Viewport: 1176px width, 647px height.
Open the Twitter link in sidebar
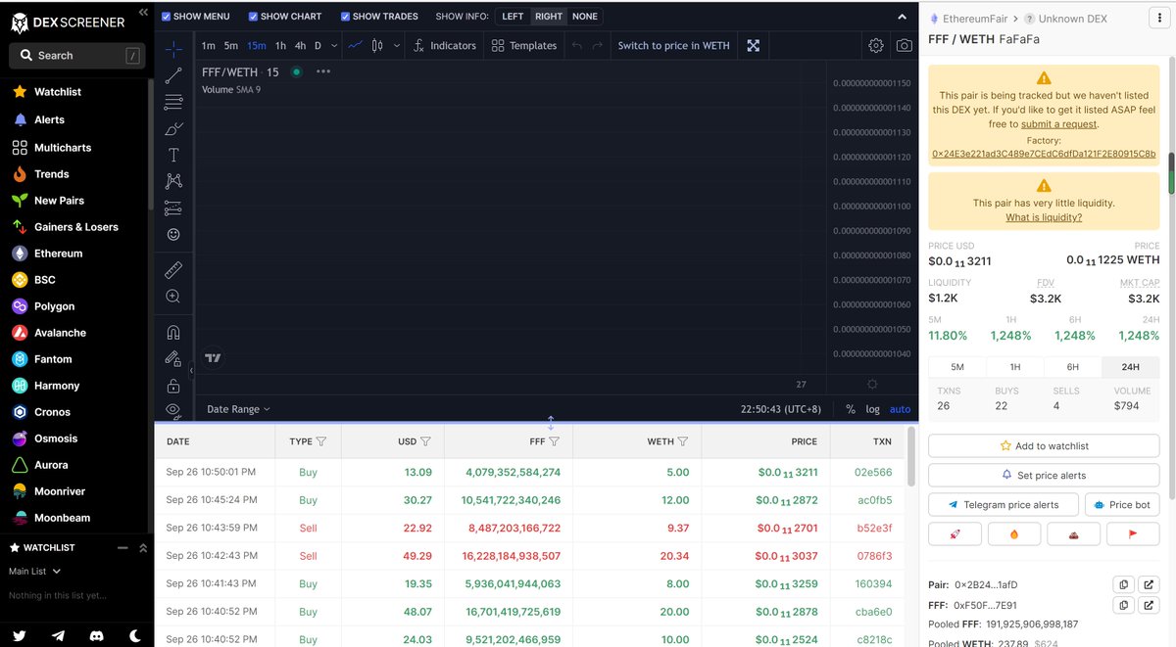[19, 635]
